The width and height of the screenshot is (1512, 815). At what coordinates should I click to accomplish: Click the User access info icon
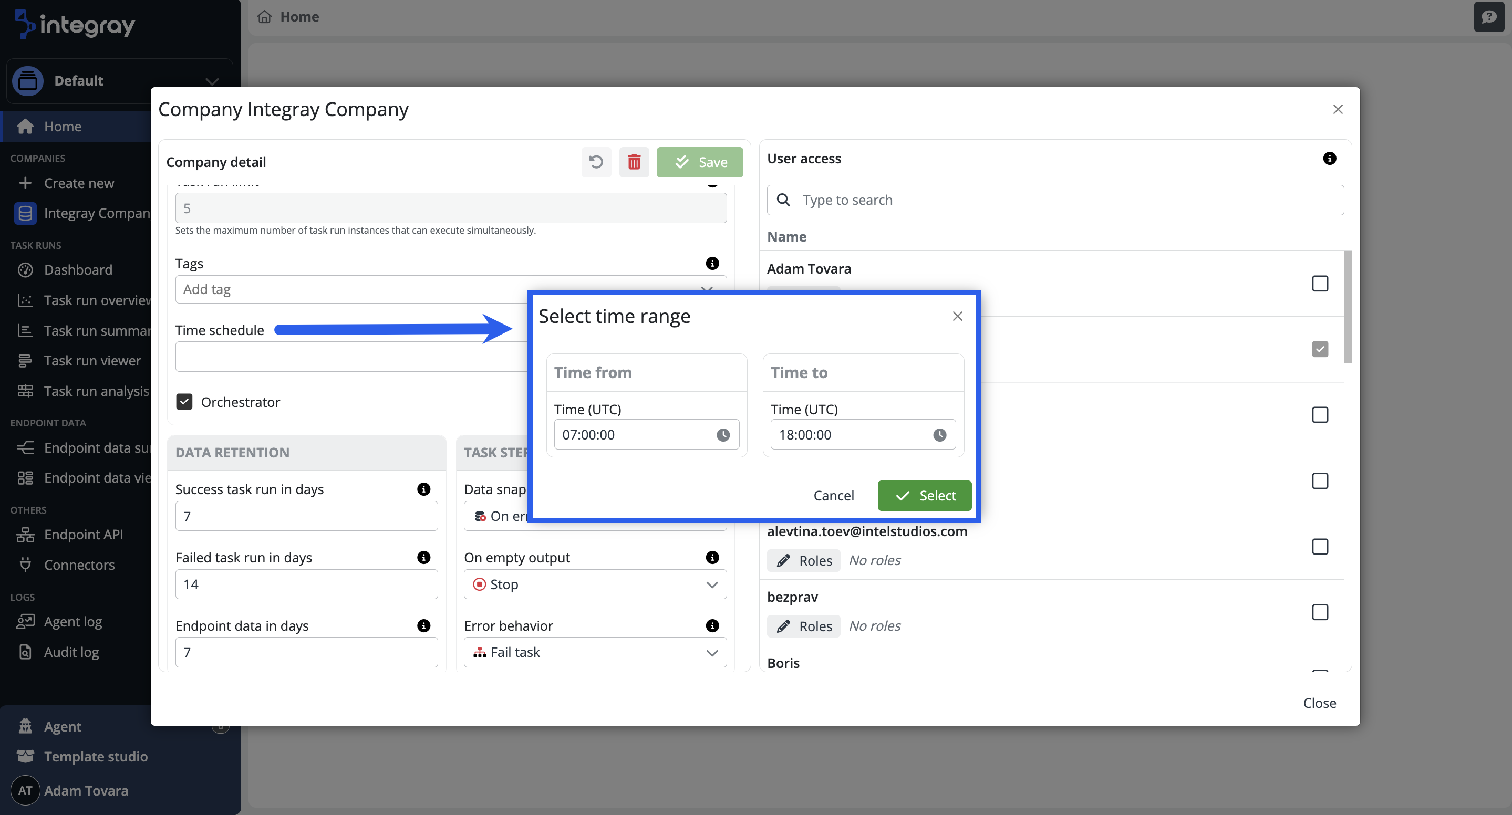click(x=1330, y=159)
